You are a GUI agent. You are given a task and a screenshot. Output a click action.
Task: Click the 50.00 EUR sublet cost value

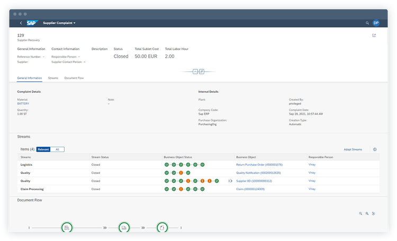coord(146,57)
